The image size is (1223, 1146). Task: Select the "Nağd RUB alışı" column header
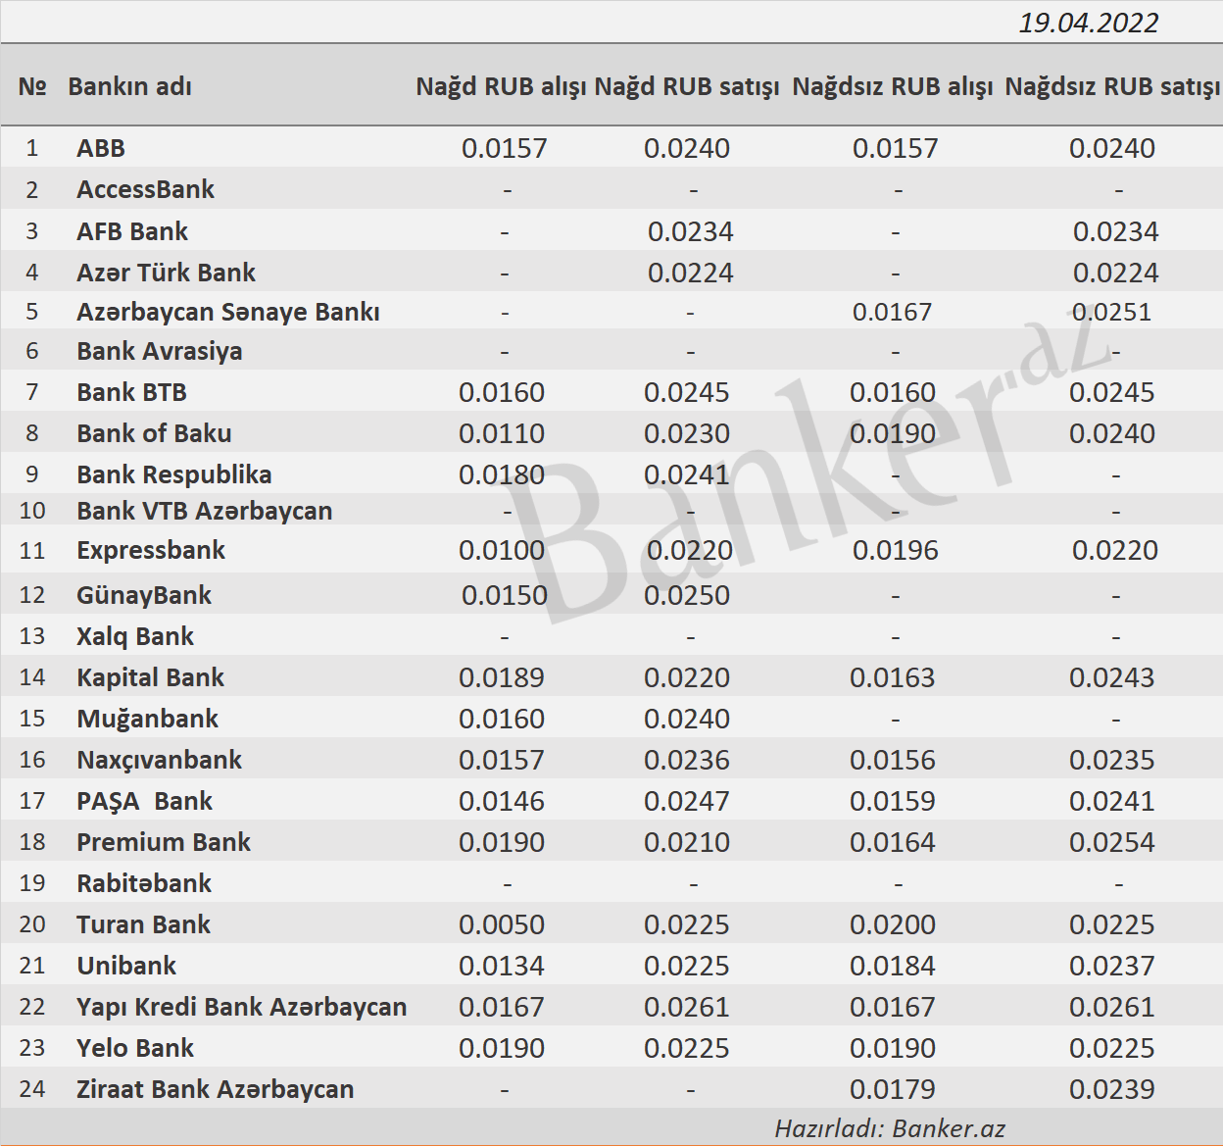point(501,86)
